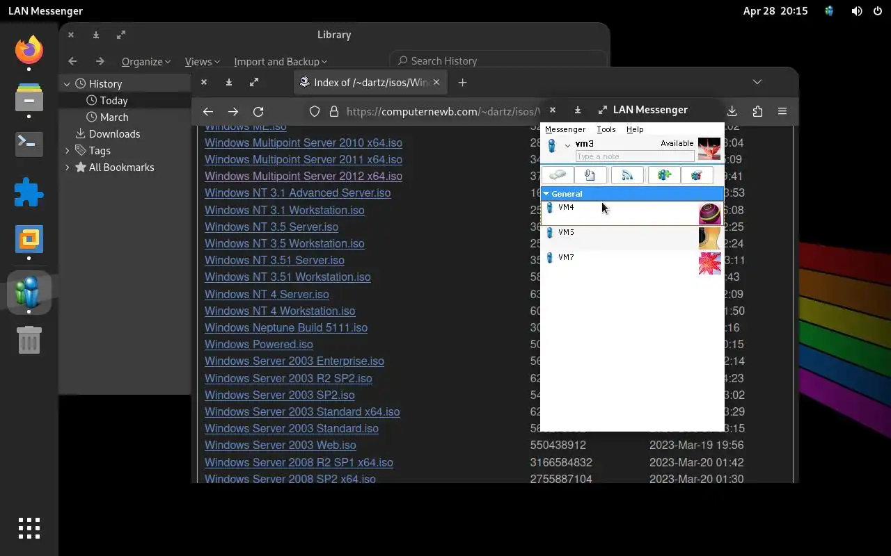Open Windows Multipoint Server 2011 x64.iso link
The height and width of the screenshot is (556, 891).
coord(303,159)
